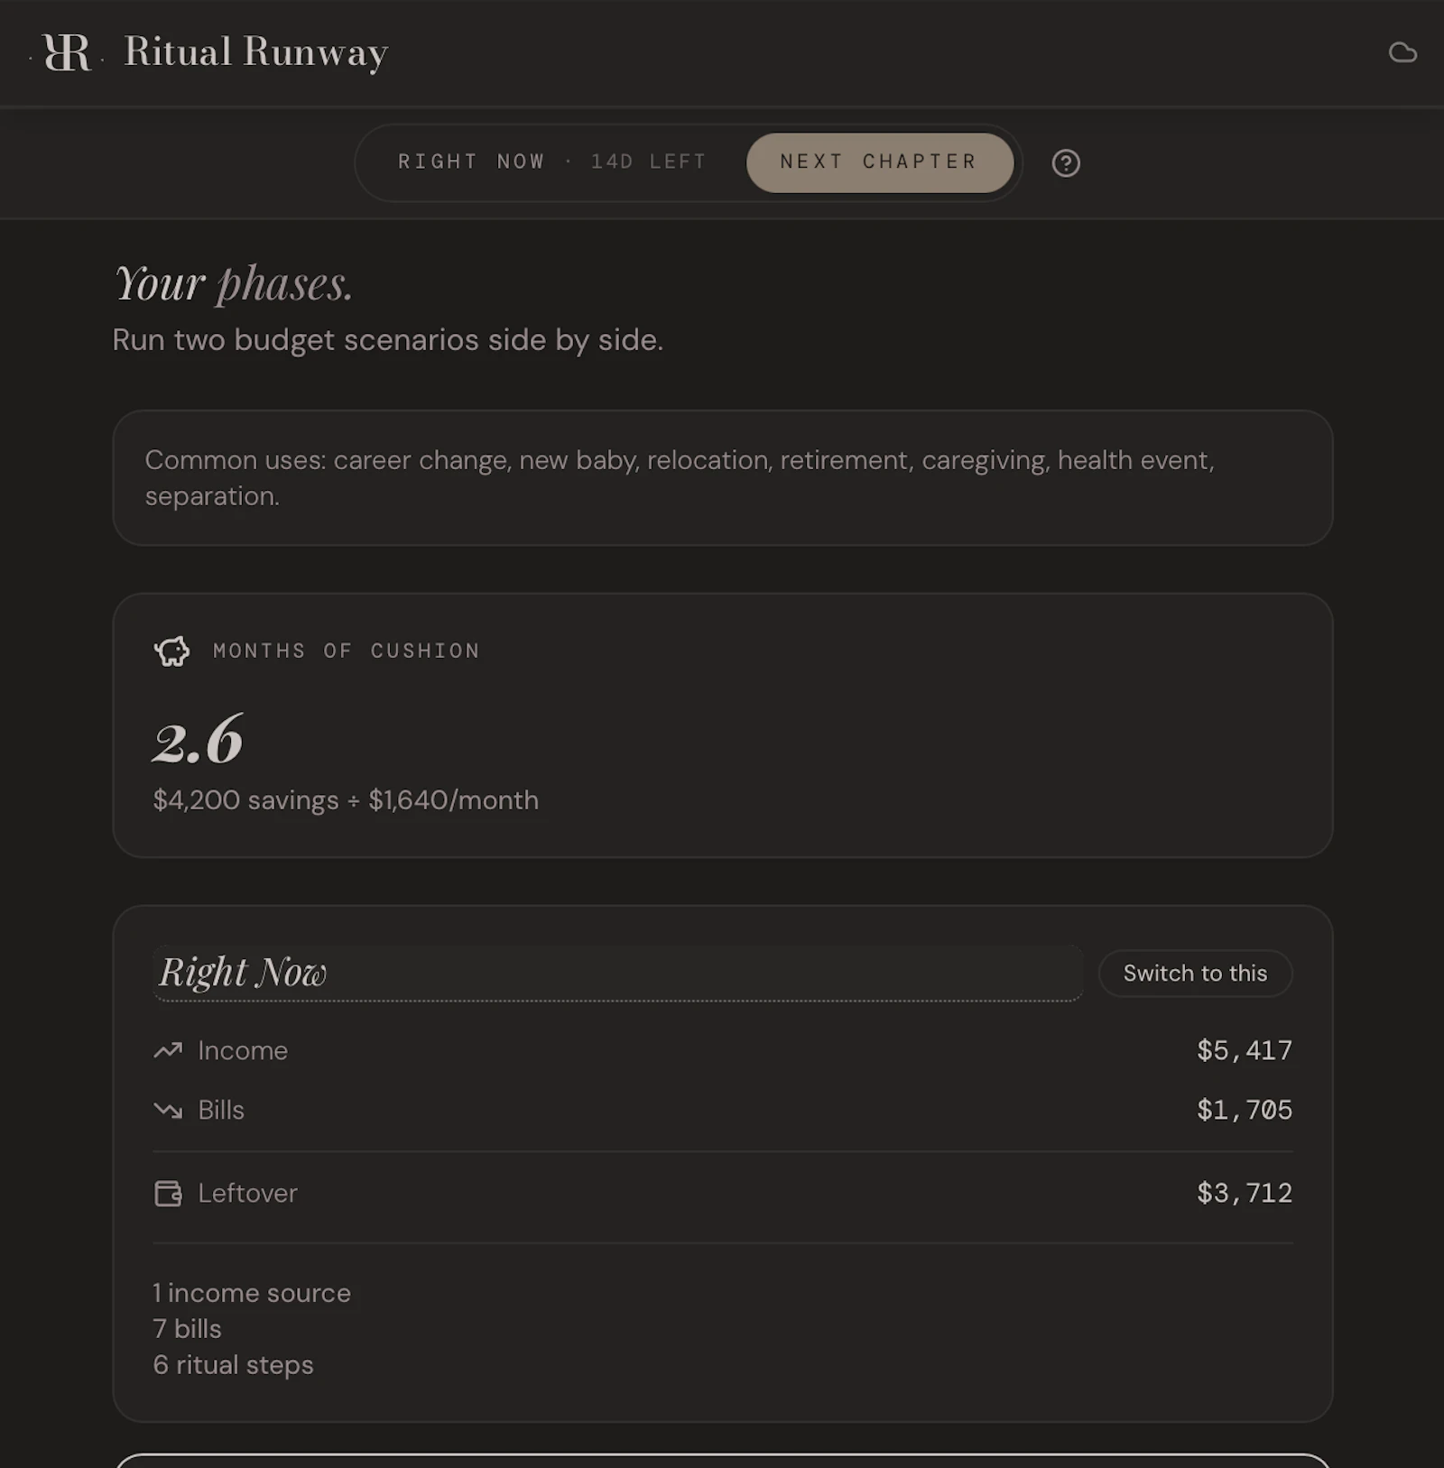
Task: Click the "1 income source" line
Action: (x=252, y=1293)
